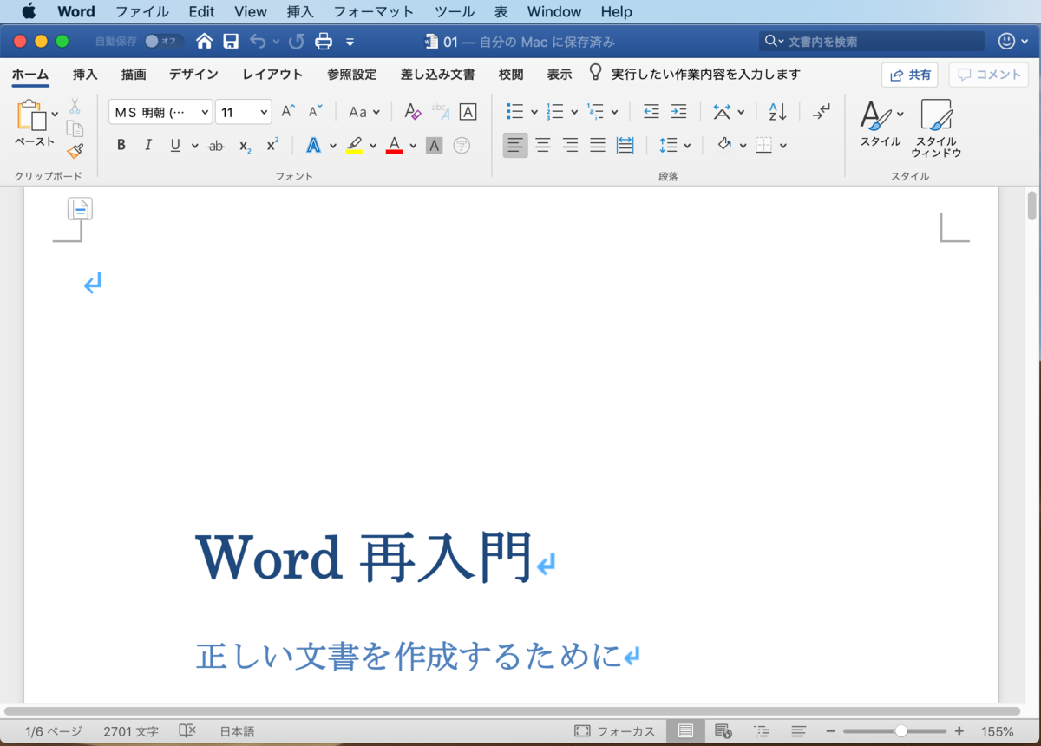This screenshot has width=1041, height=746.
Task: Undo the last action
Action: pos(258,41)
